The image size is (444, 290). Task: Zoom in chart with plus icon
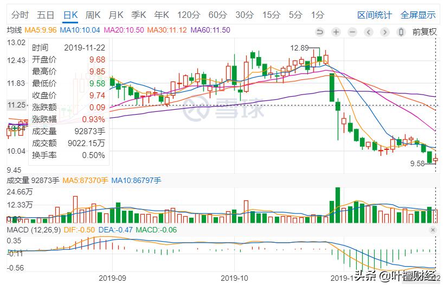point(336,32)
